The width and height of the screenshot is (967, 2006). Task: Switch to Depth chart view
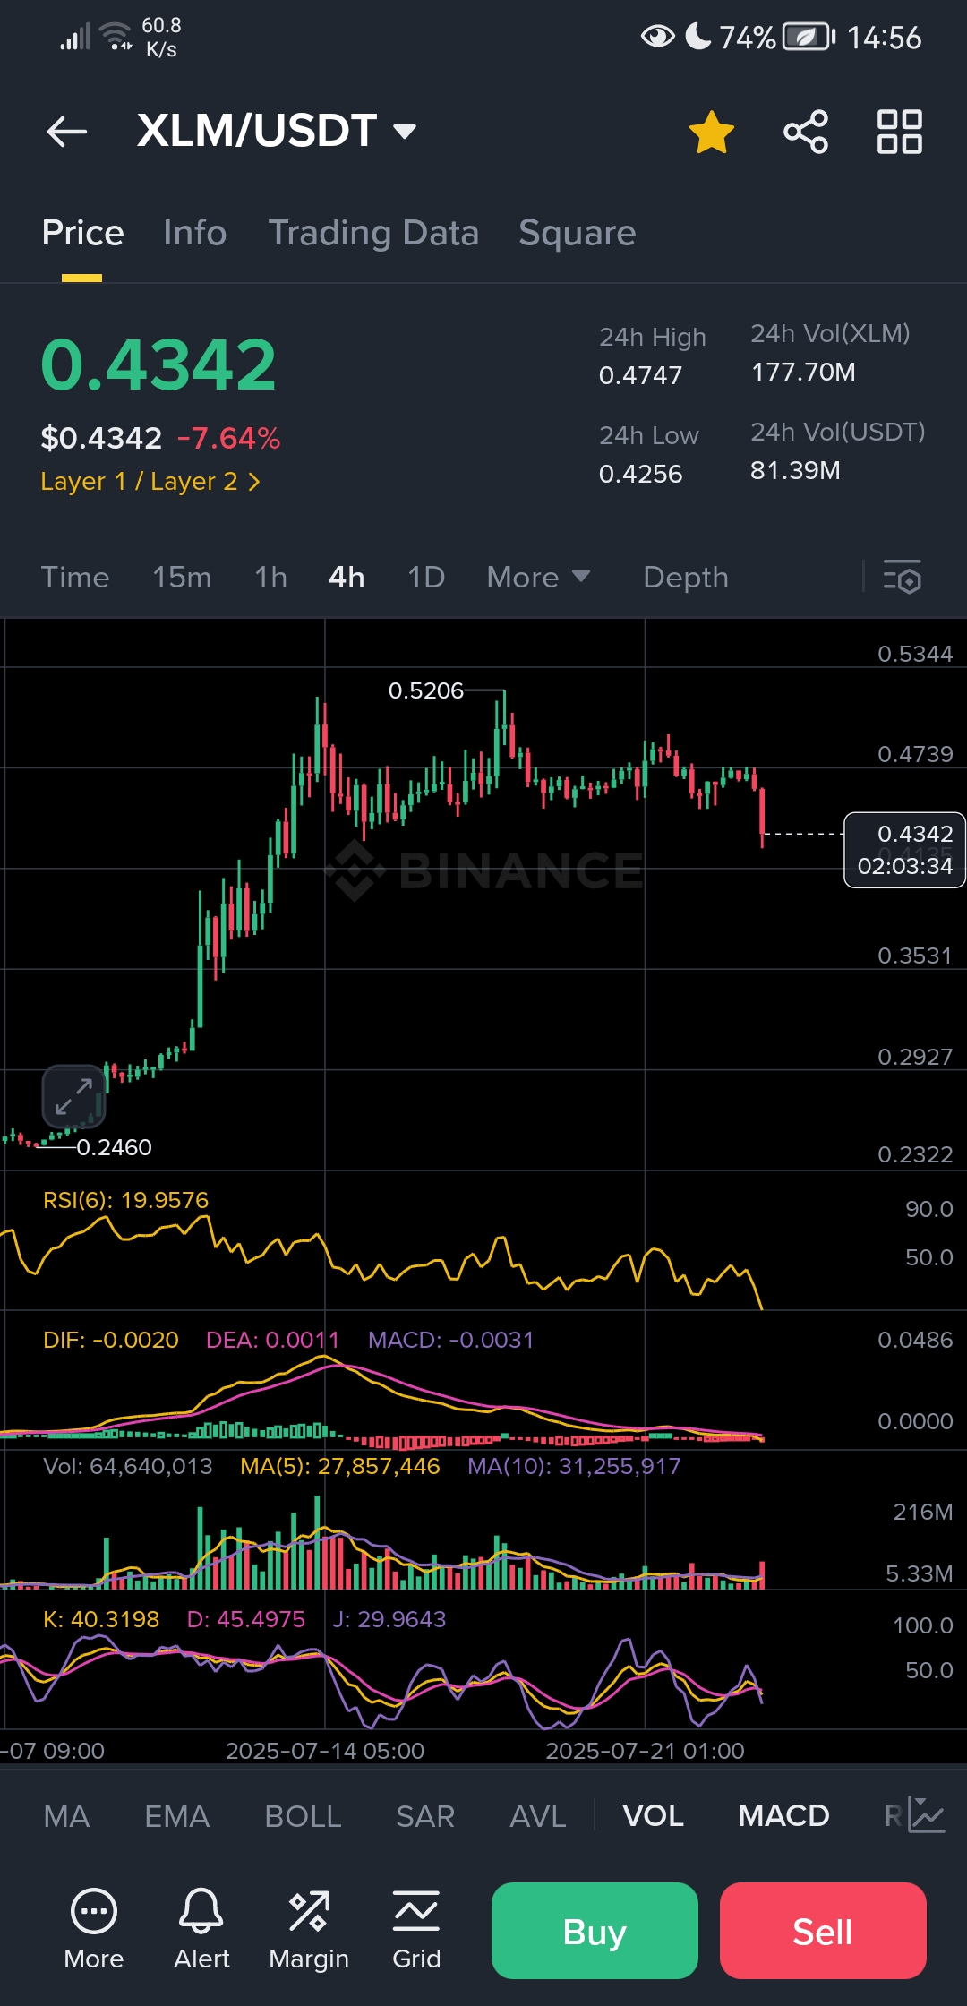686,578
